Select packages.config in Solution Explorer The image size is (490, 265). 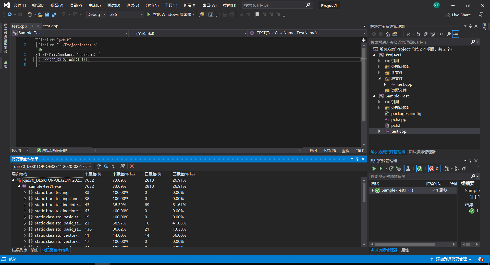click(x=406, y=114)
